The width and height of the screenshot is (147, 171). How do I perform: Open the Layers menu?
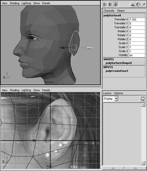pos(107,93)
